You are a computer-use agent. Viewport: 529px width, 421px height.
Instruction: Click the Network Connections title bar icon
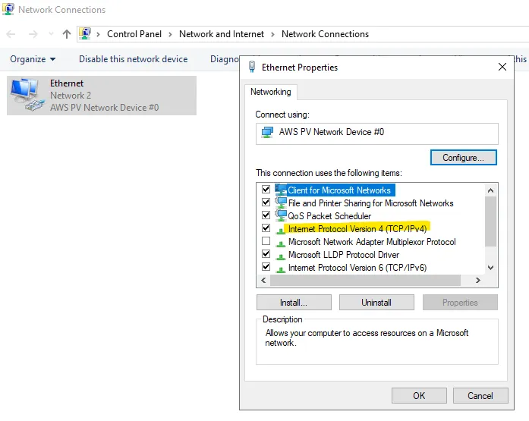8,9
